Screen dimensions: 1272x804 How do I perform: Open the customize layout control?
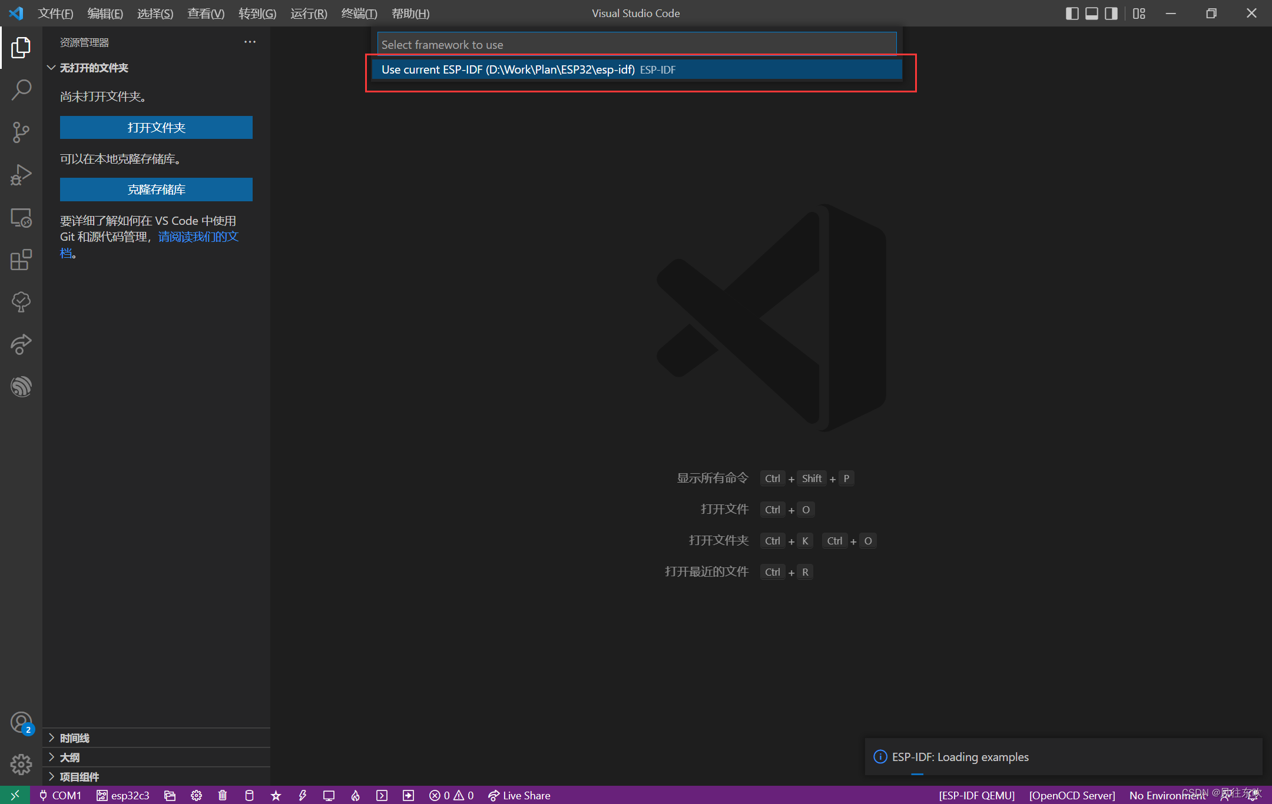(1139, 13)
